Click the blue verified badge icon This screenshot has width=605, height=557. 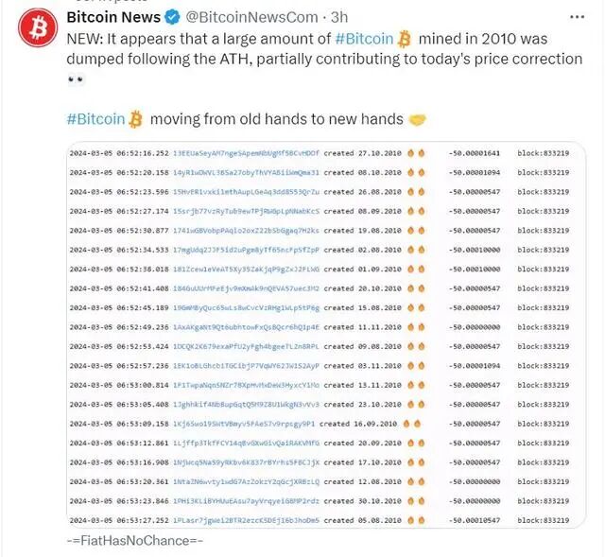point(175,17)
